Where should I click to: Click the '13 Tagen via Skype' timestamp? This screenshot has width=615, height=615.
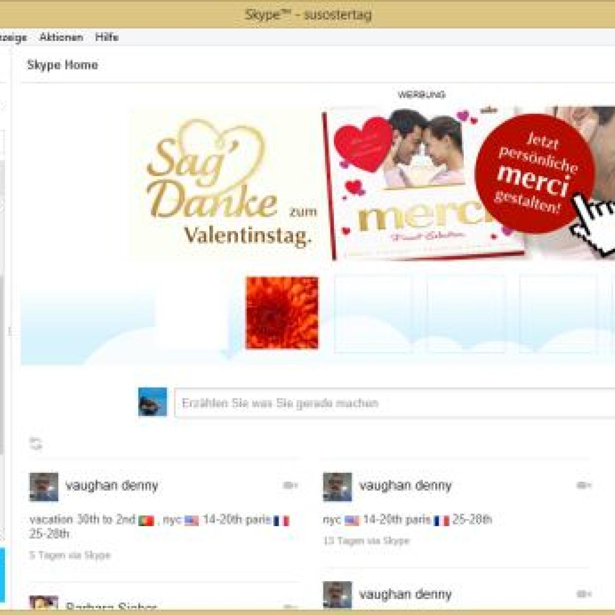pyautogui.click(x=366, y=541)
